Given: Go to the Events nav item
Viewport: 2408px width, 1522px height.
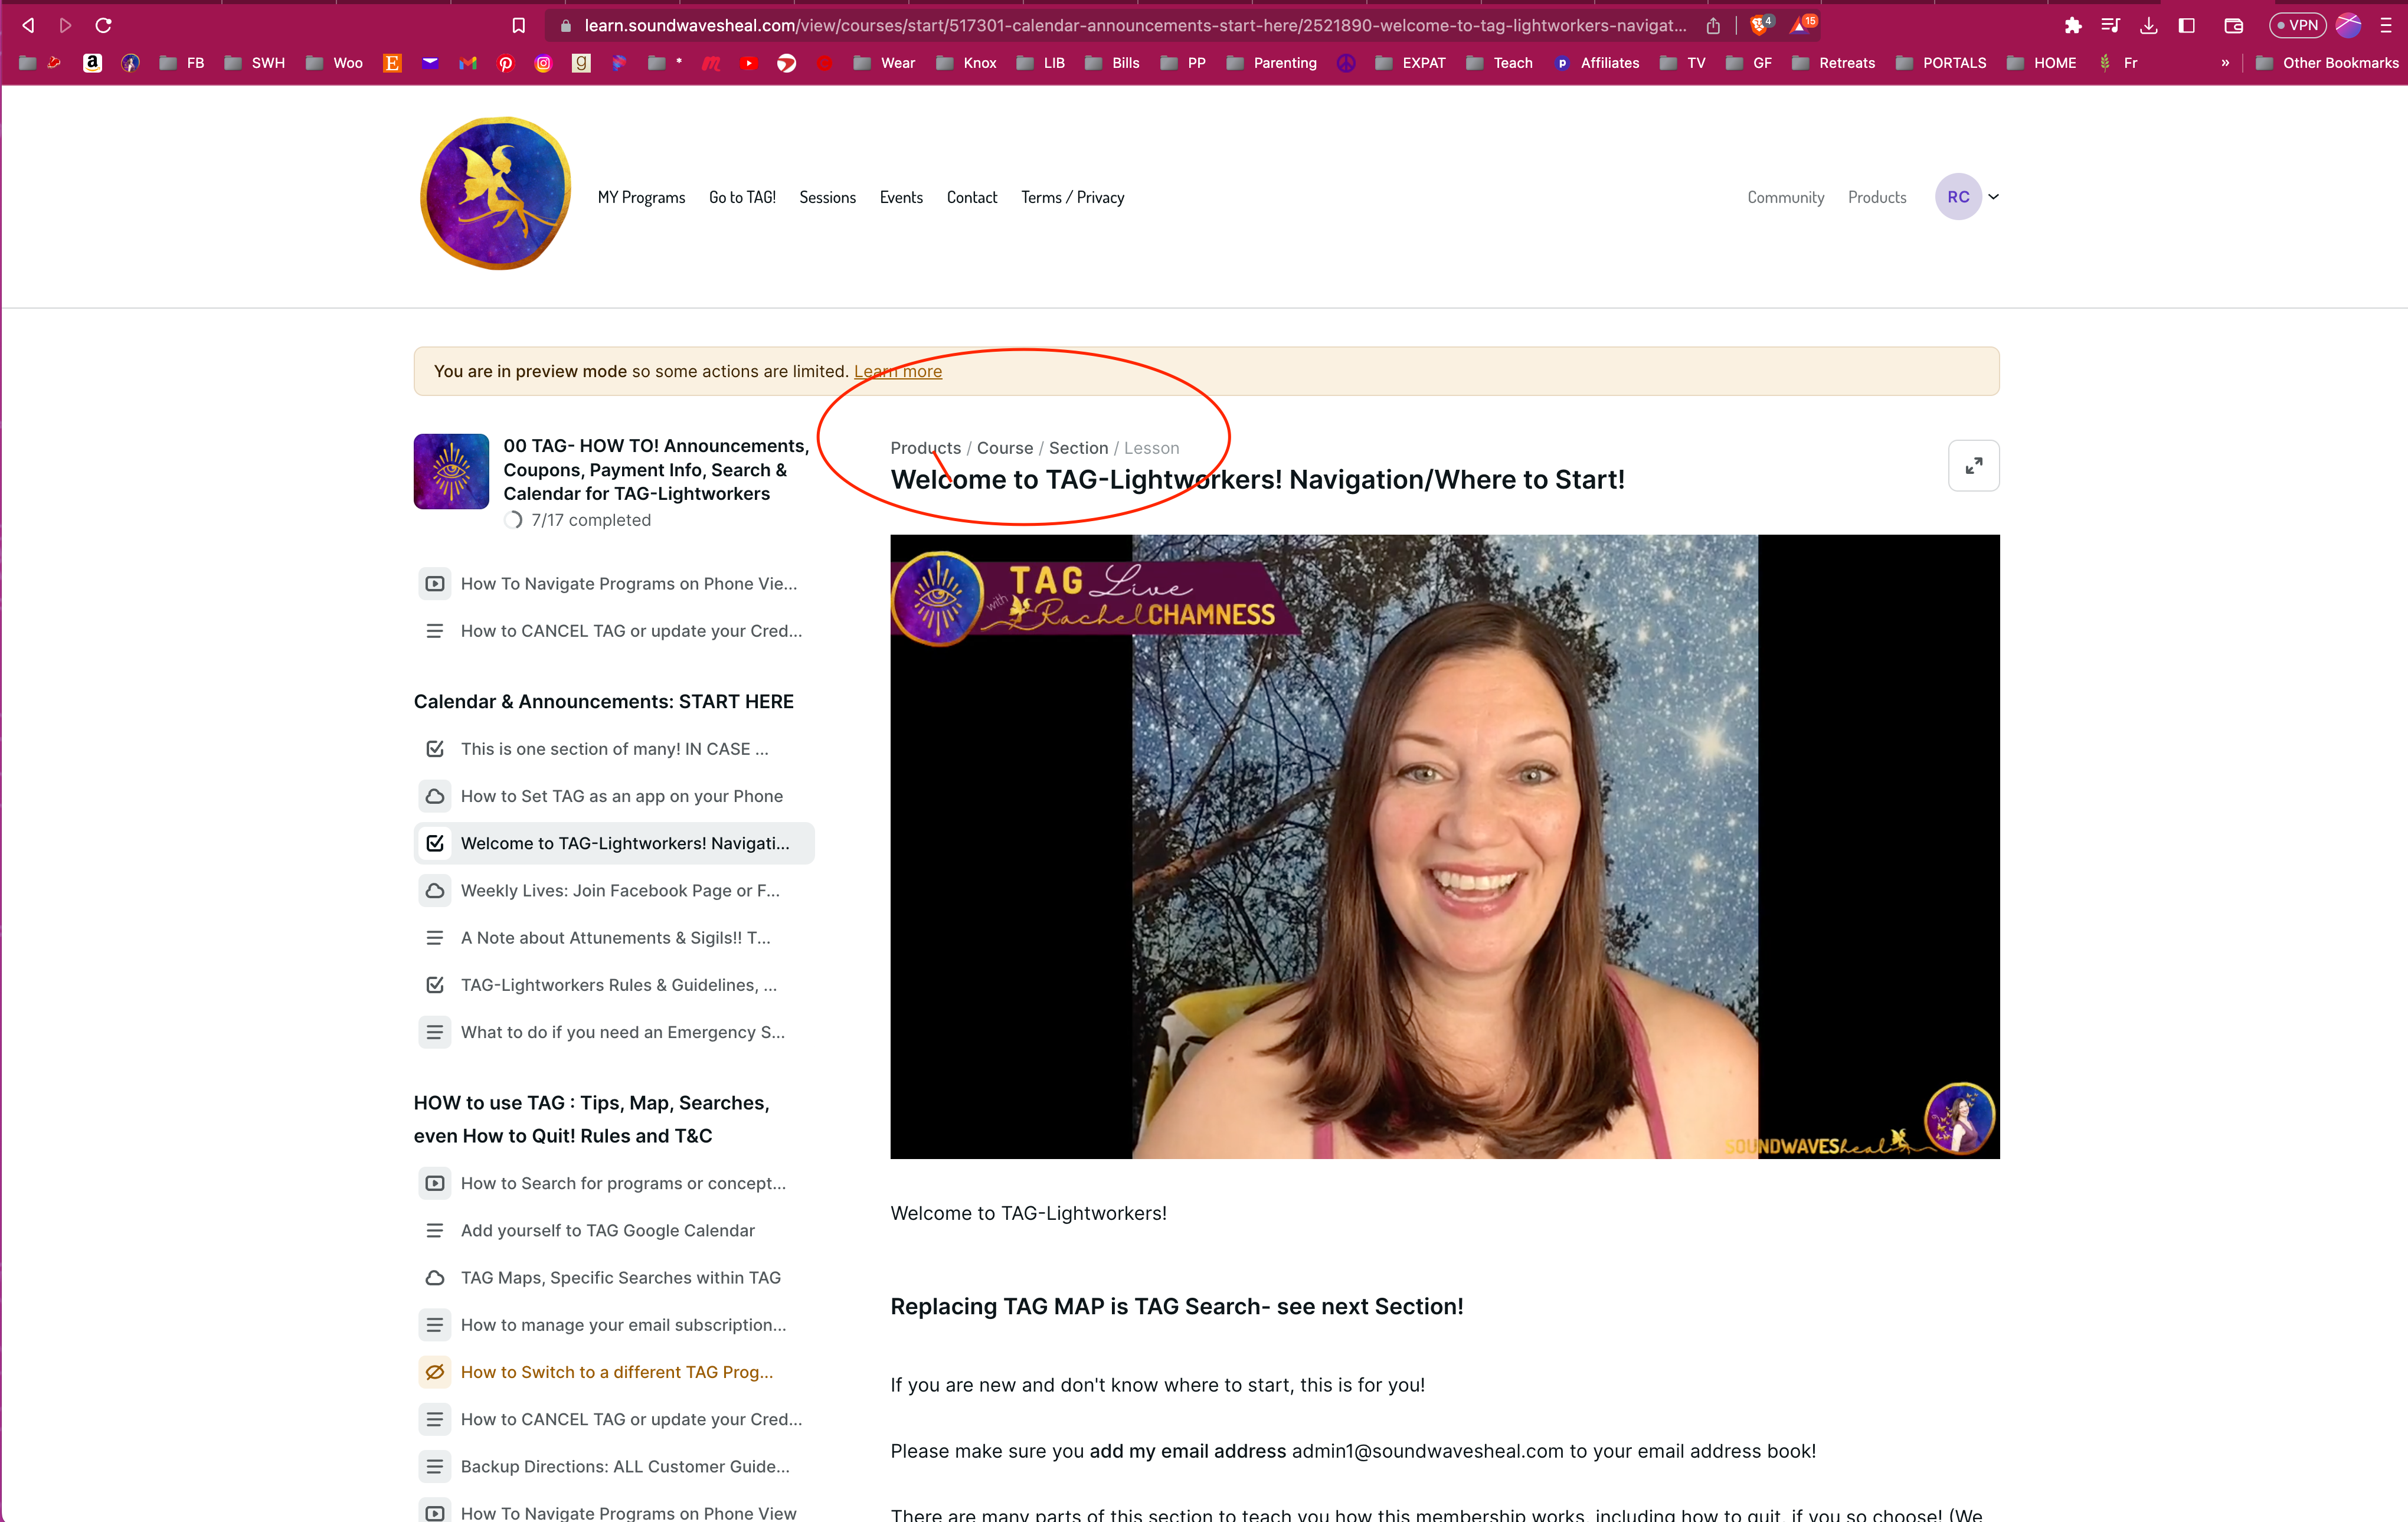Looking at the screenshot, I should 900,198.
